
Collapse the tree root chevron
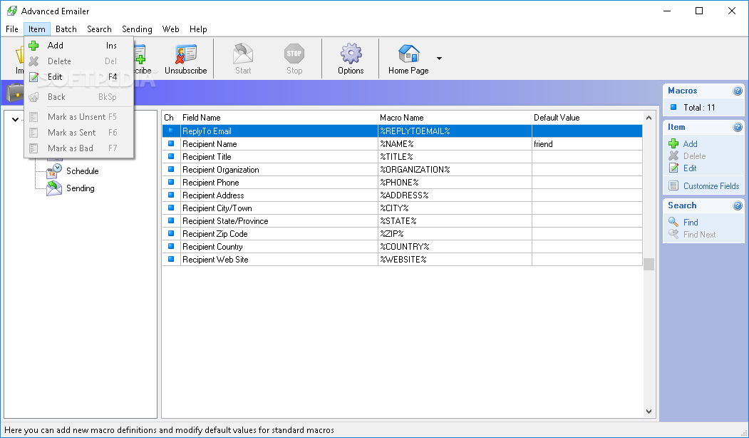click(x=15, y=120)
